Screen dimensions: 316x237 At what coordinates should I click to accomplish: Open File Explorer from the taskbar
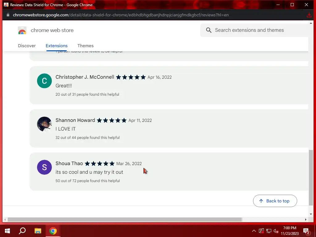click(38, 231)
